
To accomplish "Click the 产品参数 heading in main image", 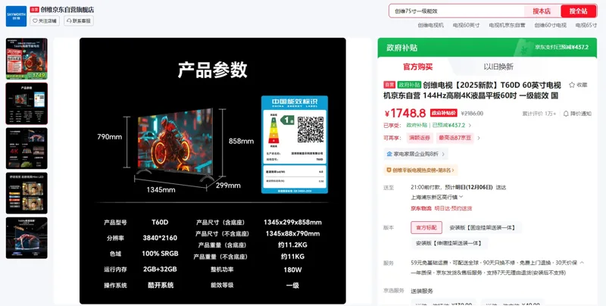I will 213,70.
